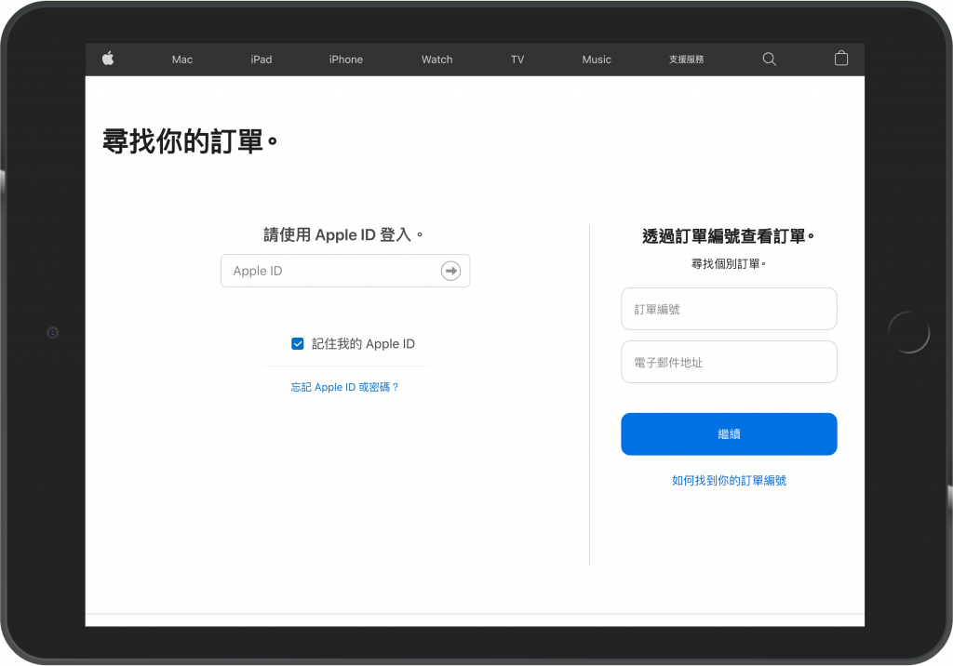Image resolution: width=953 pixels, height=666 pixels.
Task: Click the 訂單編號 input field
Action: [729, 309]
